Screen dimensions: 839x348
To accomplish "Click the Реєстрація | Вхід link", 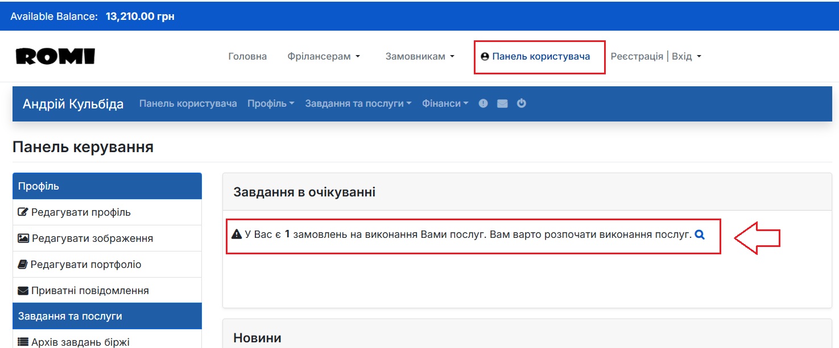I will pos(652,56).
